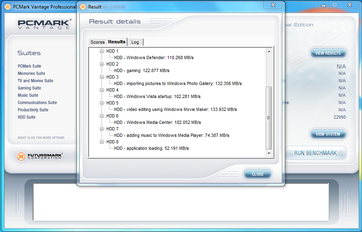Click the results list scrollbar thumb
This screenshot has height=232, width=362.
(269, 118)
